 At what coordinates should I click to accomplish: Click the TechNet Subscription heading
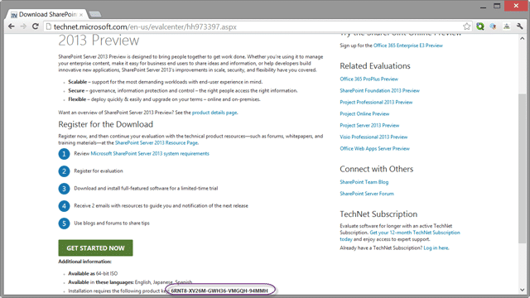tap(378, 214)
